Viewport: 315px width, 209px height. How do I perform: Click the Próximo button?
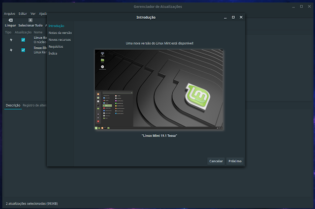click(235, 161)
